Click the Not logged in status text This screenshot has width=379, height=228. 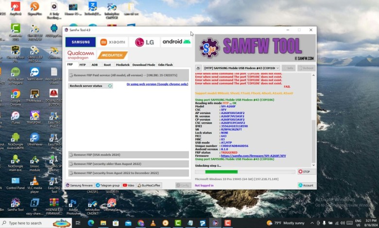click(204, 185)
